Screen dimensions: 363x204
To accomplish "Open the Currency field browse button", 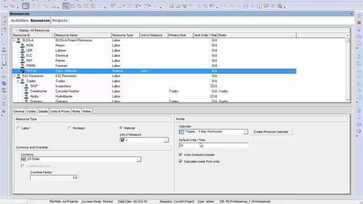I will (138, 159).
